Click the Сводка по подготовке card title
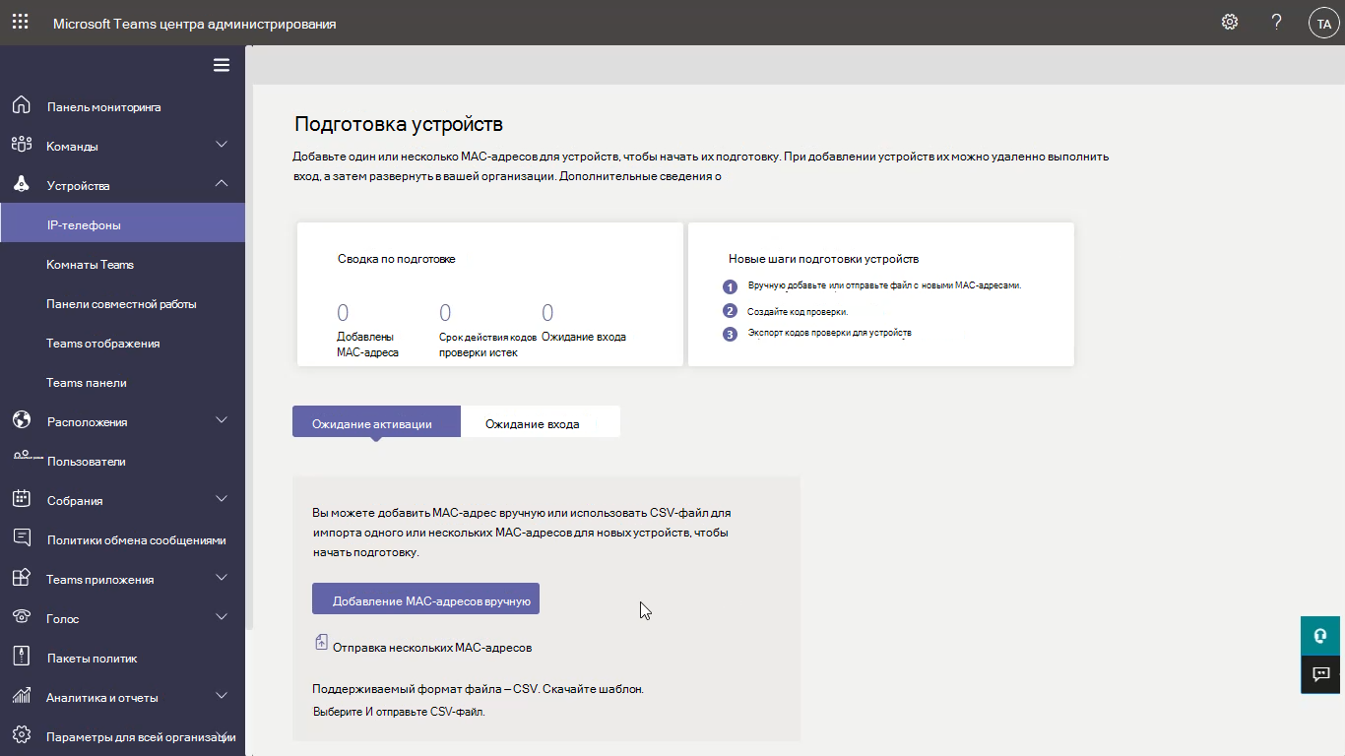This screenshot has width=1345, height=756. pos(397,259)
